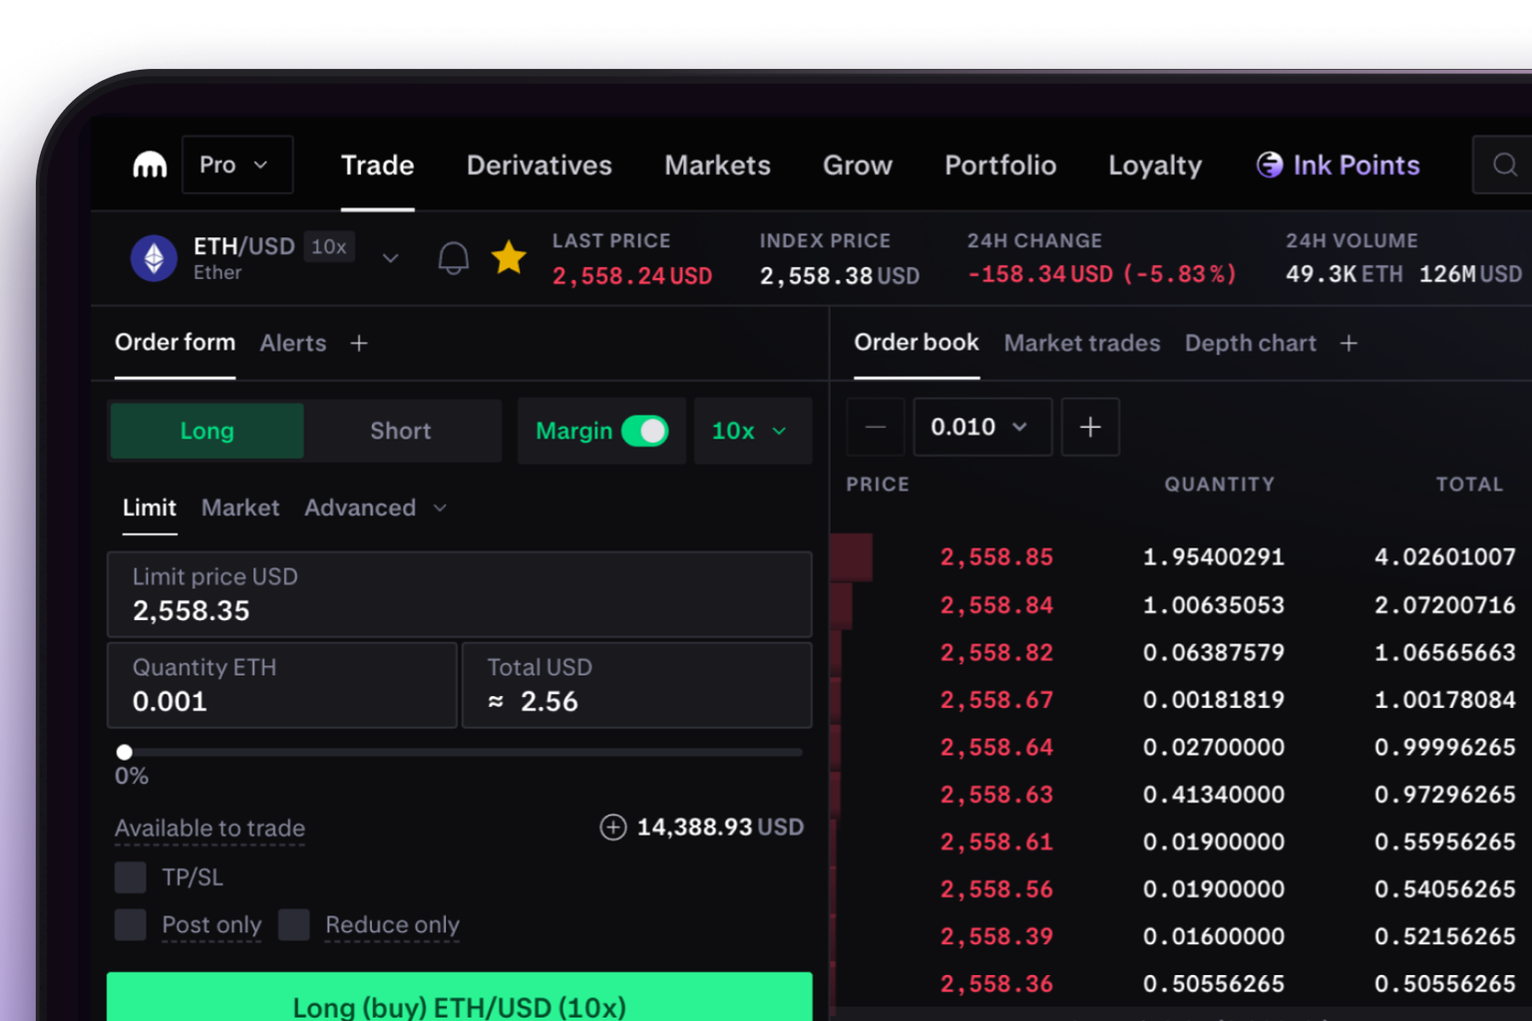Select the Market order type

click(x=240, y=508)
